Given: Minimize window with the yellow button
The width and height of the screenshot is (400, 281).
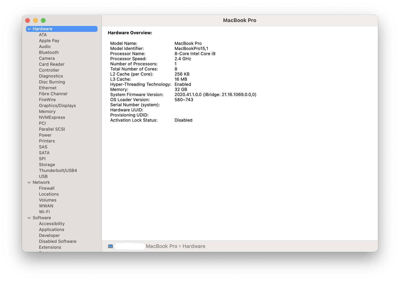Looking at the screenshot, I should point(35,21).
